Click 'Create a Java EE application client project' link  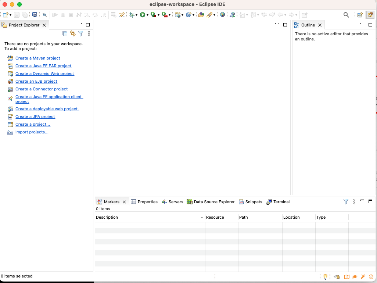[x=49, y=99]
